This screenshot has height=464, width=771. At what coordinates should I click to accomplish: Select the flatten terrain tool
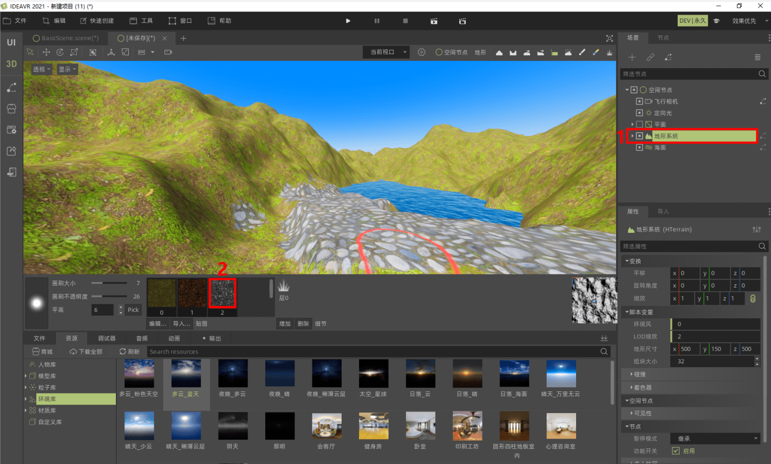(x=554, y=53)
